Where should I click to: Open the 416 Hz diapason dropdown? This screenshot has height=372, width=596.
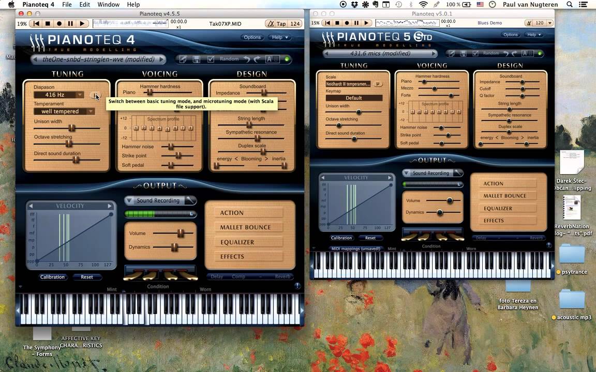click(58, 95)
